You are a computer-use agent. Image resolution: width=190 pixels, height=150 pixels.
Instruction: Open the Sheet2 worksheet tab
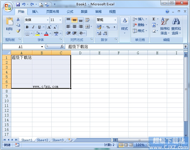point(42,140)
